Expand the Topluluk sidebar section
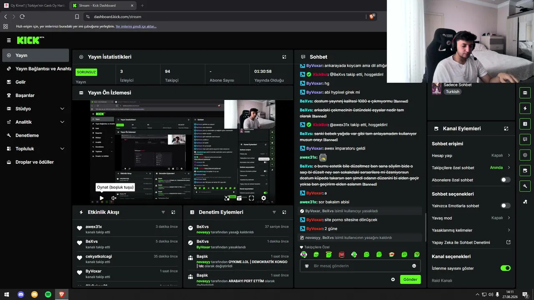This screenshot has width=534, height=300. tap(35, 149)
